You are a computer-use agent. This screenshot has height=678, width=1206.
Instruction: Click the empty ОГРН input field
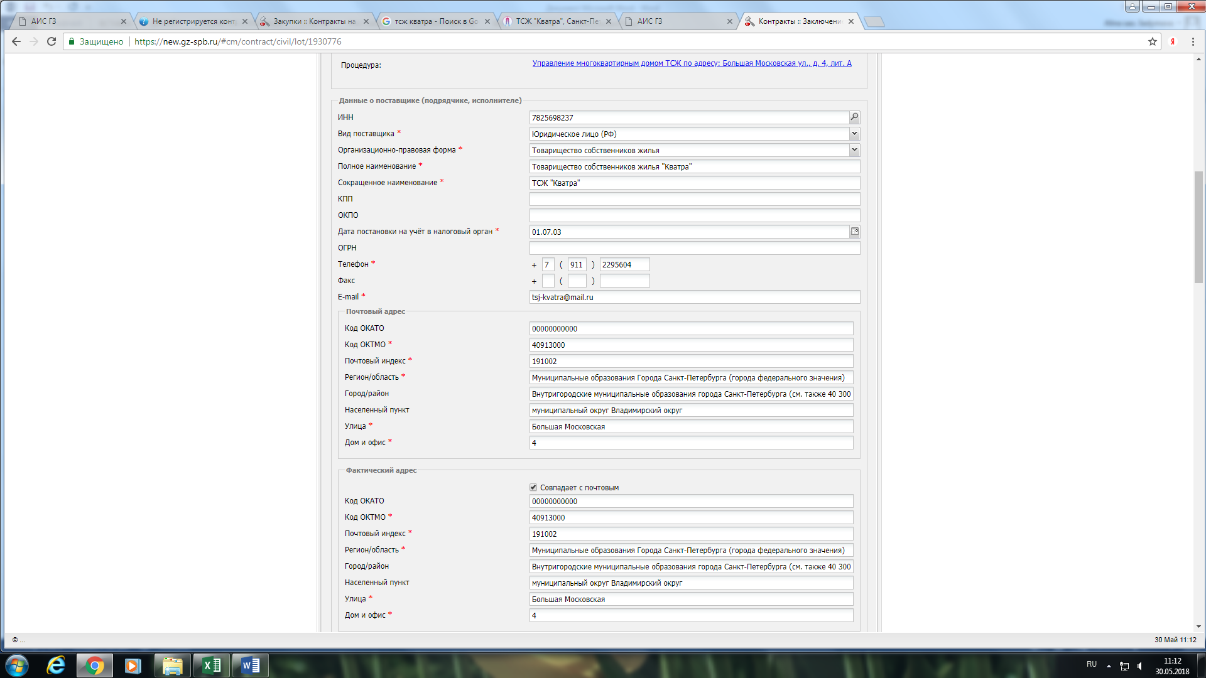coord(694,248)
